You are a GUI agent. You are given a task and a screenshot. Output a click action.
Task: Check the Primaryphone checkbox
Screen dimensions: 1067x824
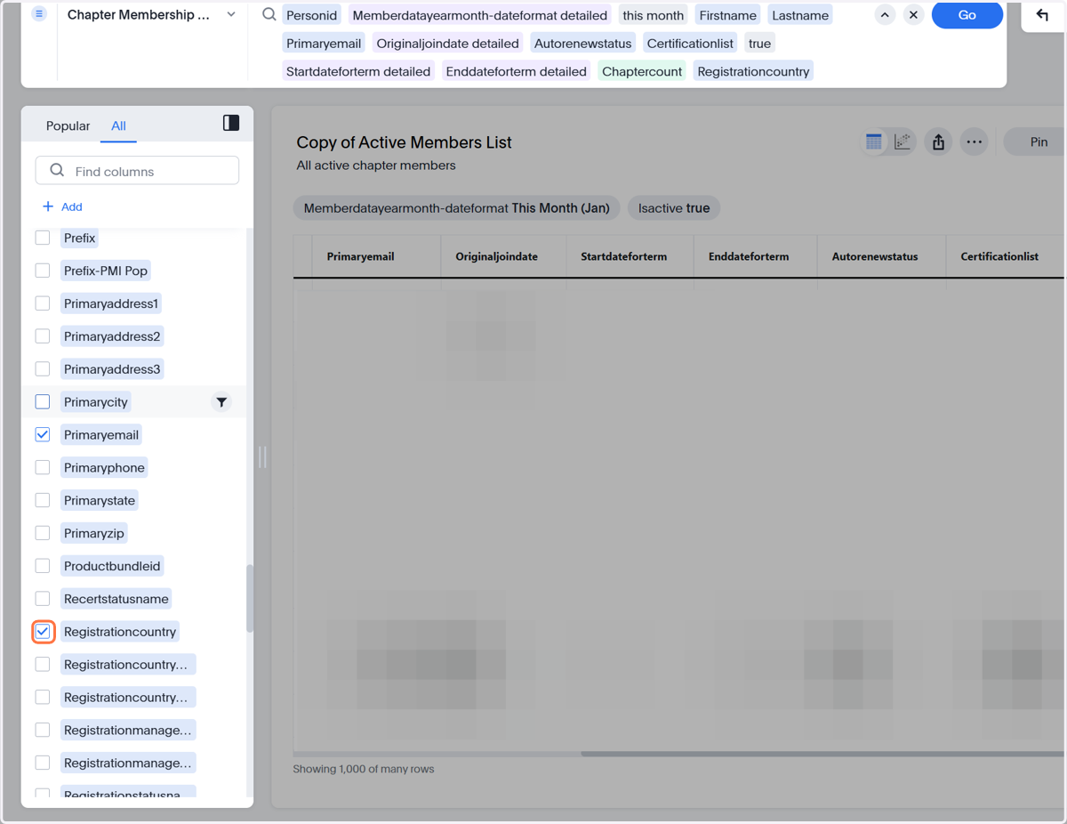tap(43, 468)
